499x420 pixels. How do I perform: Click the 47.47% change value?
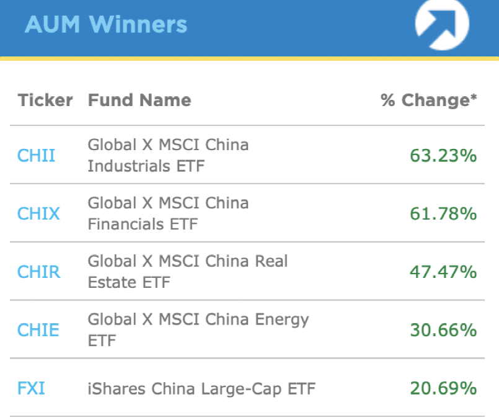click(443, 272)
